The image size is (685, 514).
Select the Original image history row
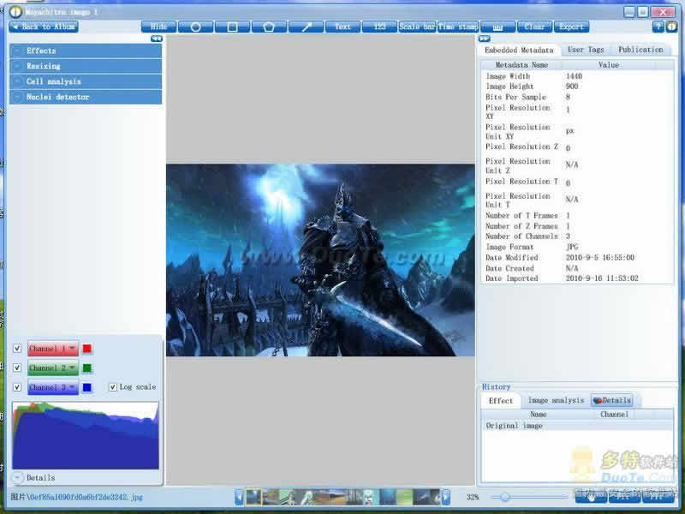[577, 426]
